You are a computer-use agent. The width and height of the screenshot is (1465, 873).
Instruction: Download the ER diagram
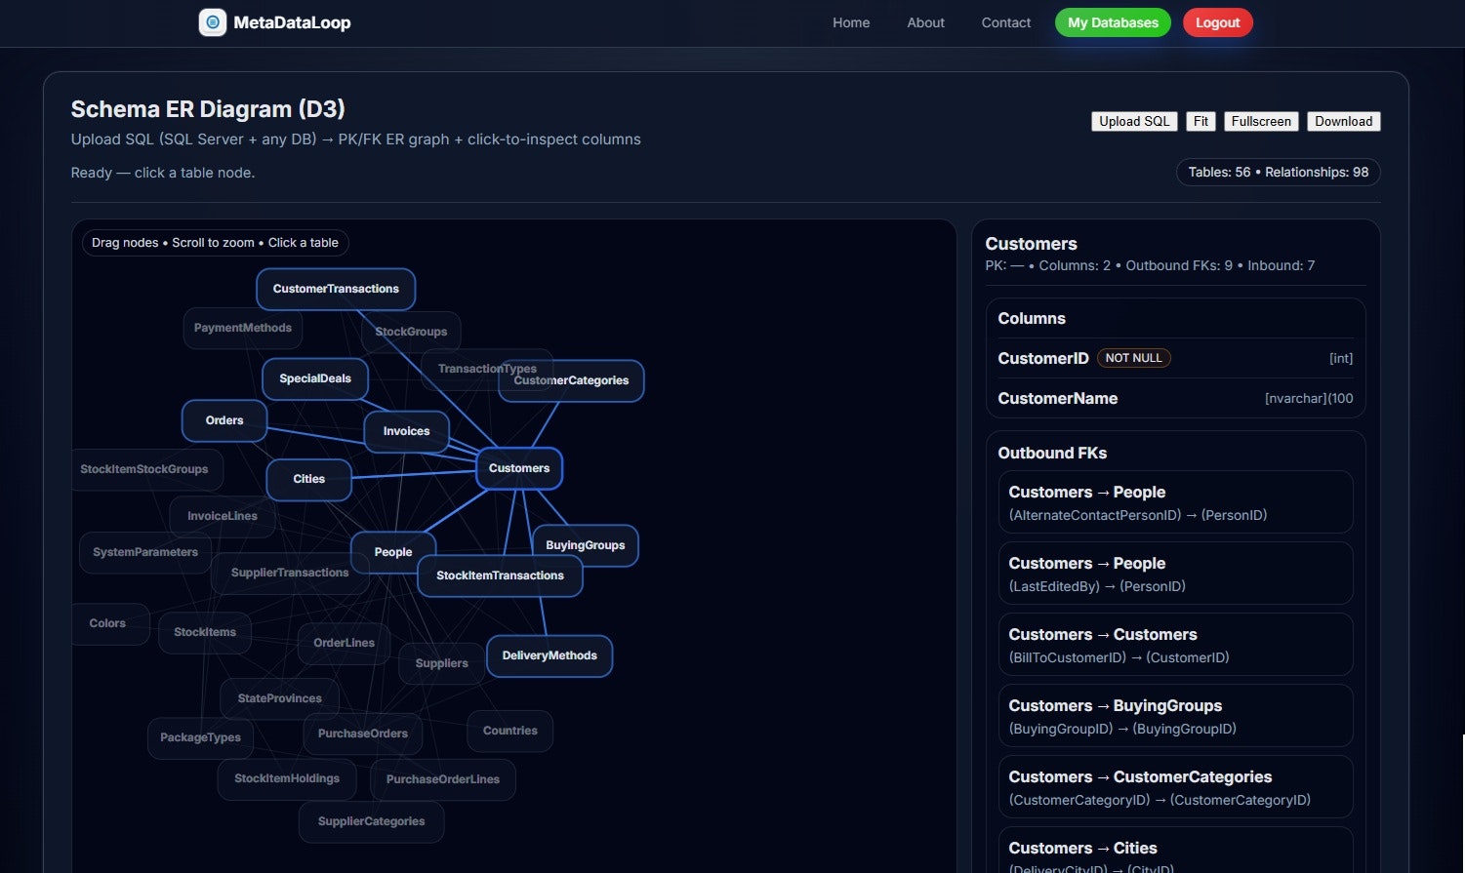(x=1343, y=121)
